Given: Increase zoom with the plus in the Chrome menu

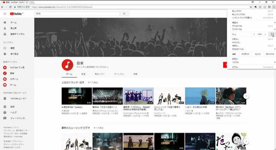Looking at the screenshot, I should [265, 34].
